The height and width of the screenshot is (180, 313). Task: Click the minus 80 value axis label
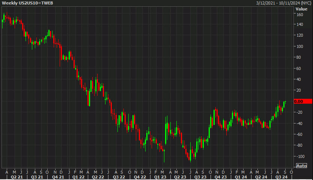click(299, 145)
